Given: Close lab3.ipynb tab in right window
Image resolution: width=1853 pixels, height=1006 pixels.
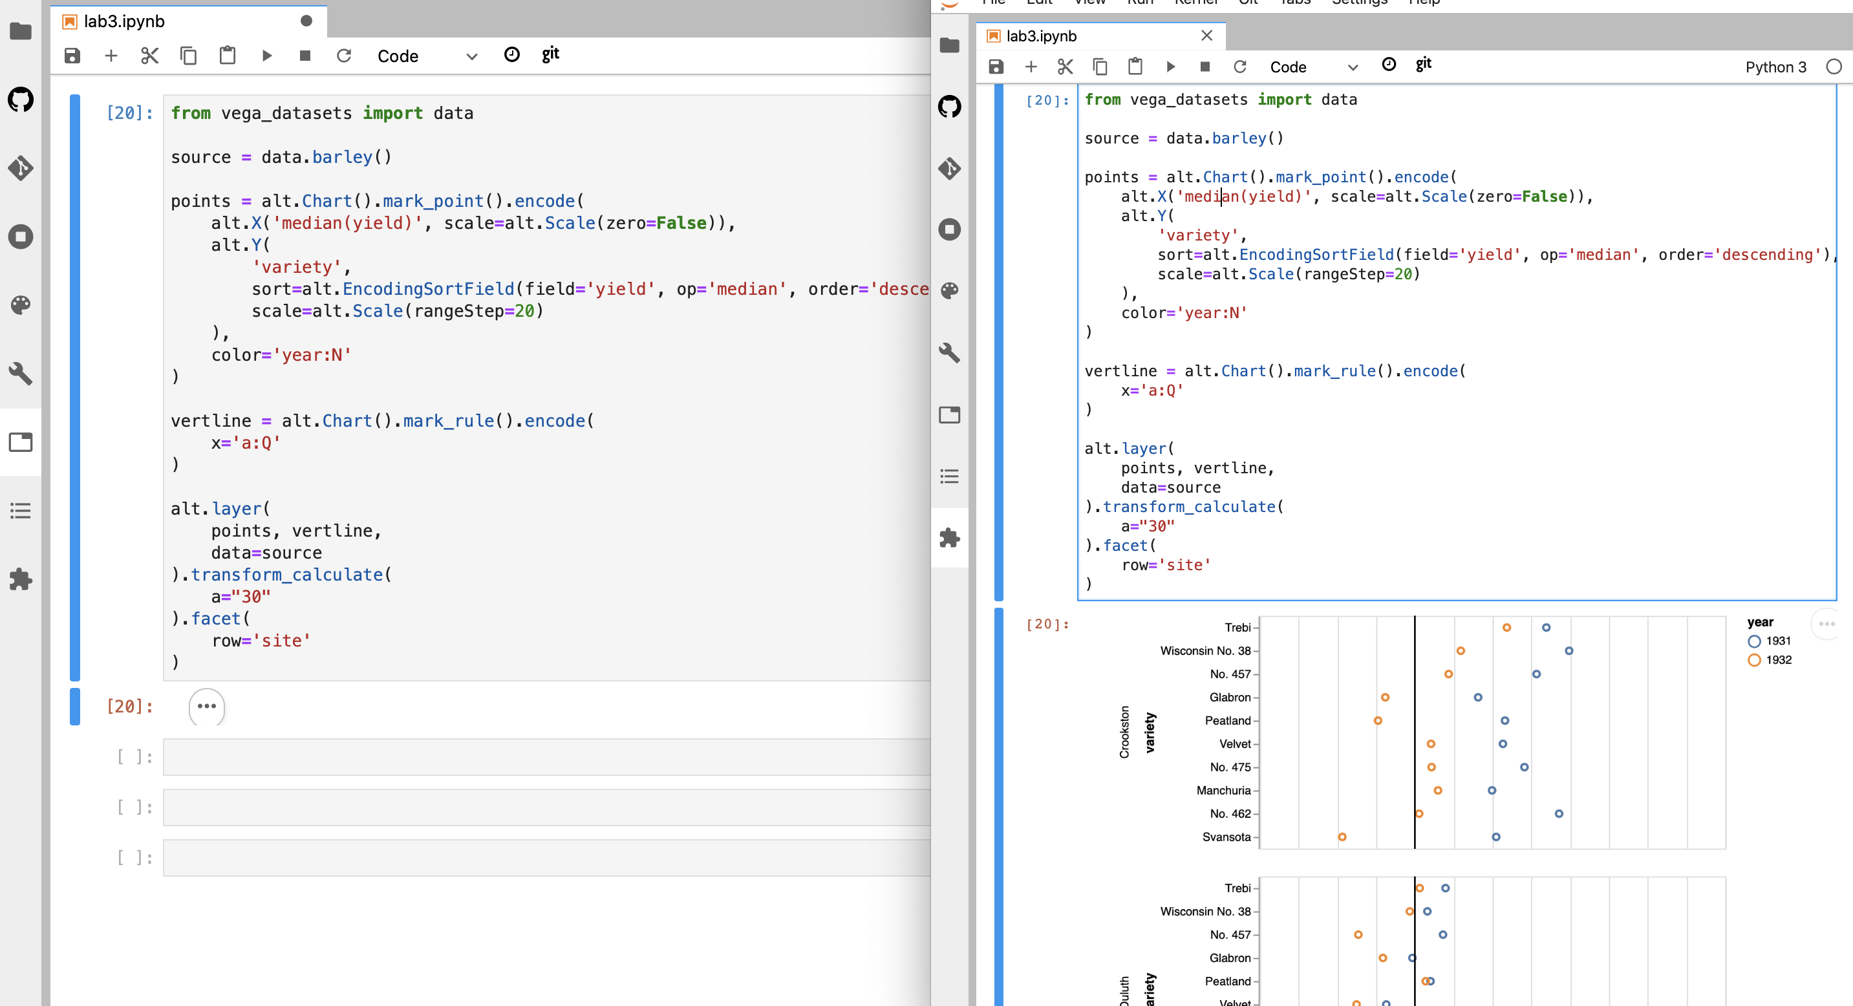Looking at the screenshot, I should click(1206, 36).
